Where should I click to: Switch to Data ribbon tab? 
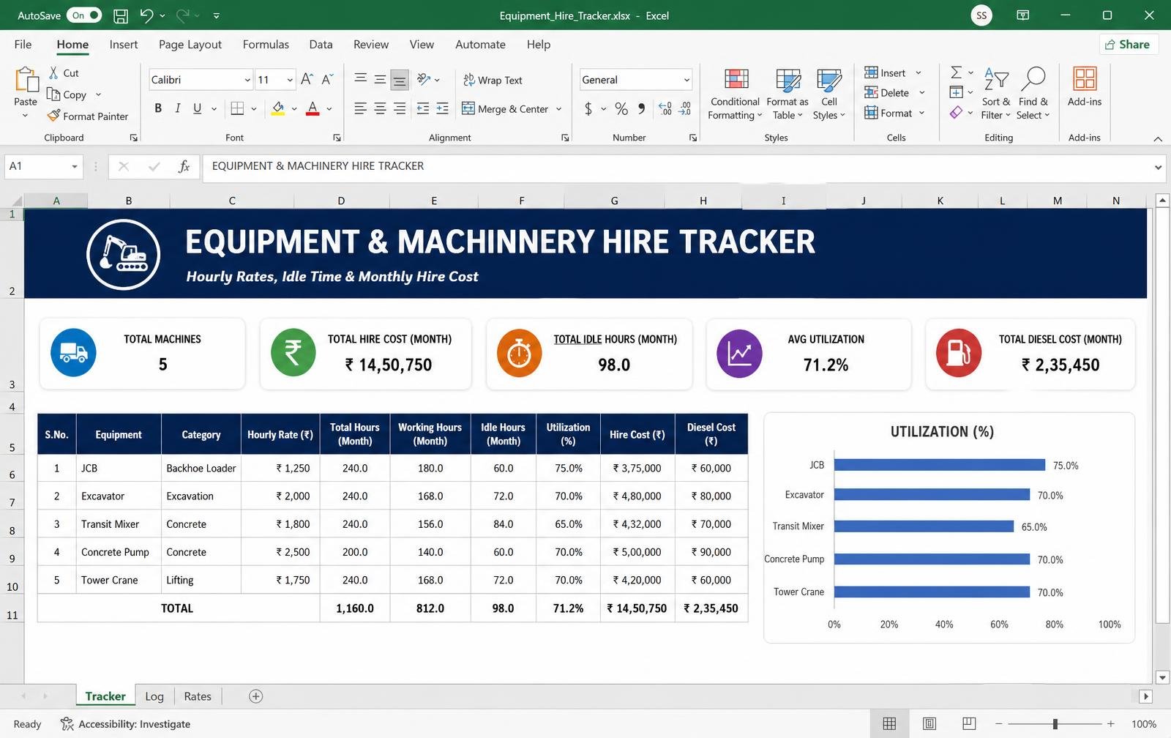point(321,44)
